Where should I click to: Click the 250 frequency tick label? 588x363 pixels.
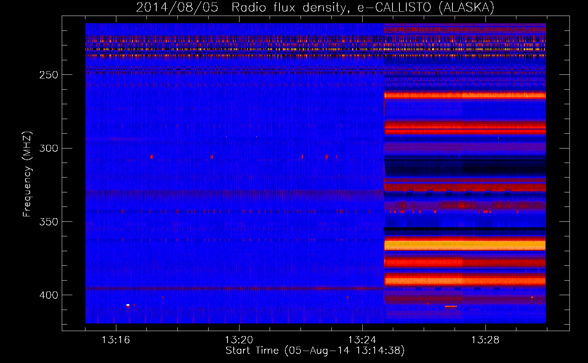tap(49, 75)
